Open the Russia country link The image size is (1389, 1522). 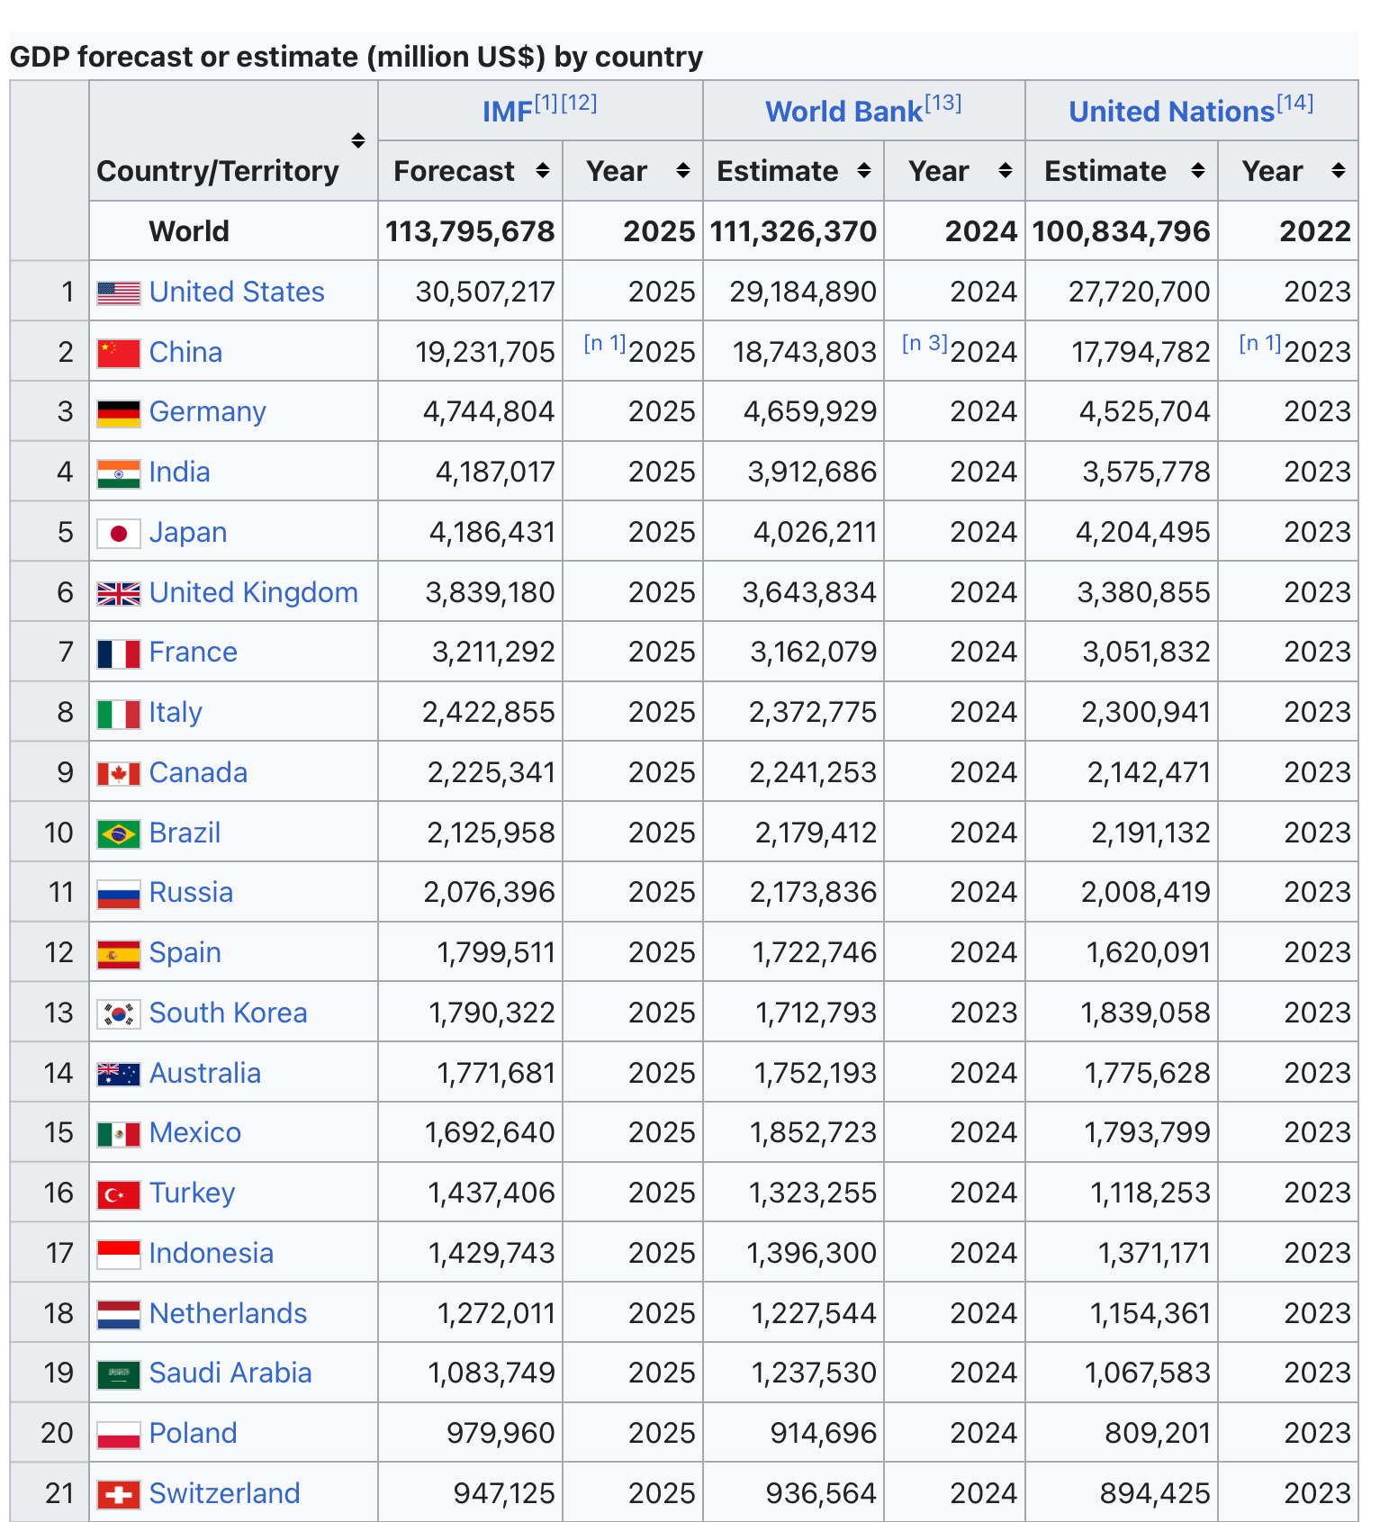point(191,893)
